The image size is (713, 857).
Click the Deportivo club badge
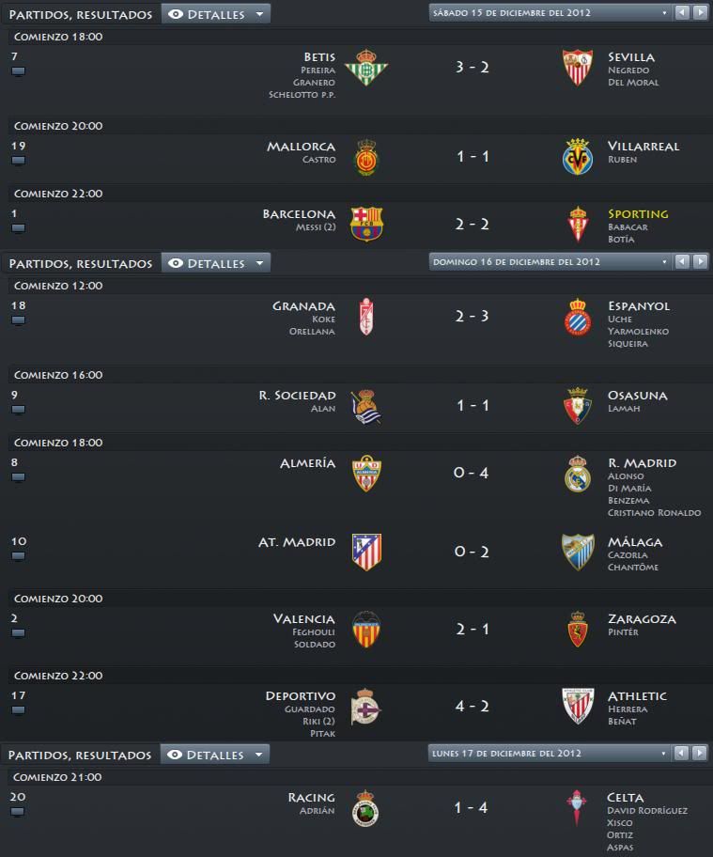coord(365,707)
